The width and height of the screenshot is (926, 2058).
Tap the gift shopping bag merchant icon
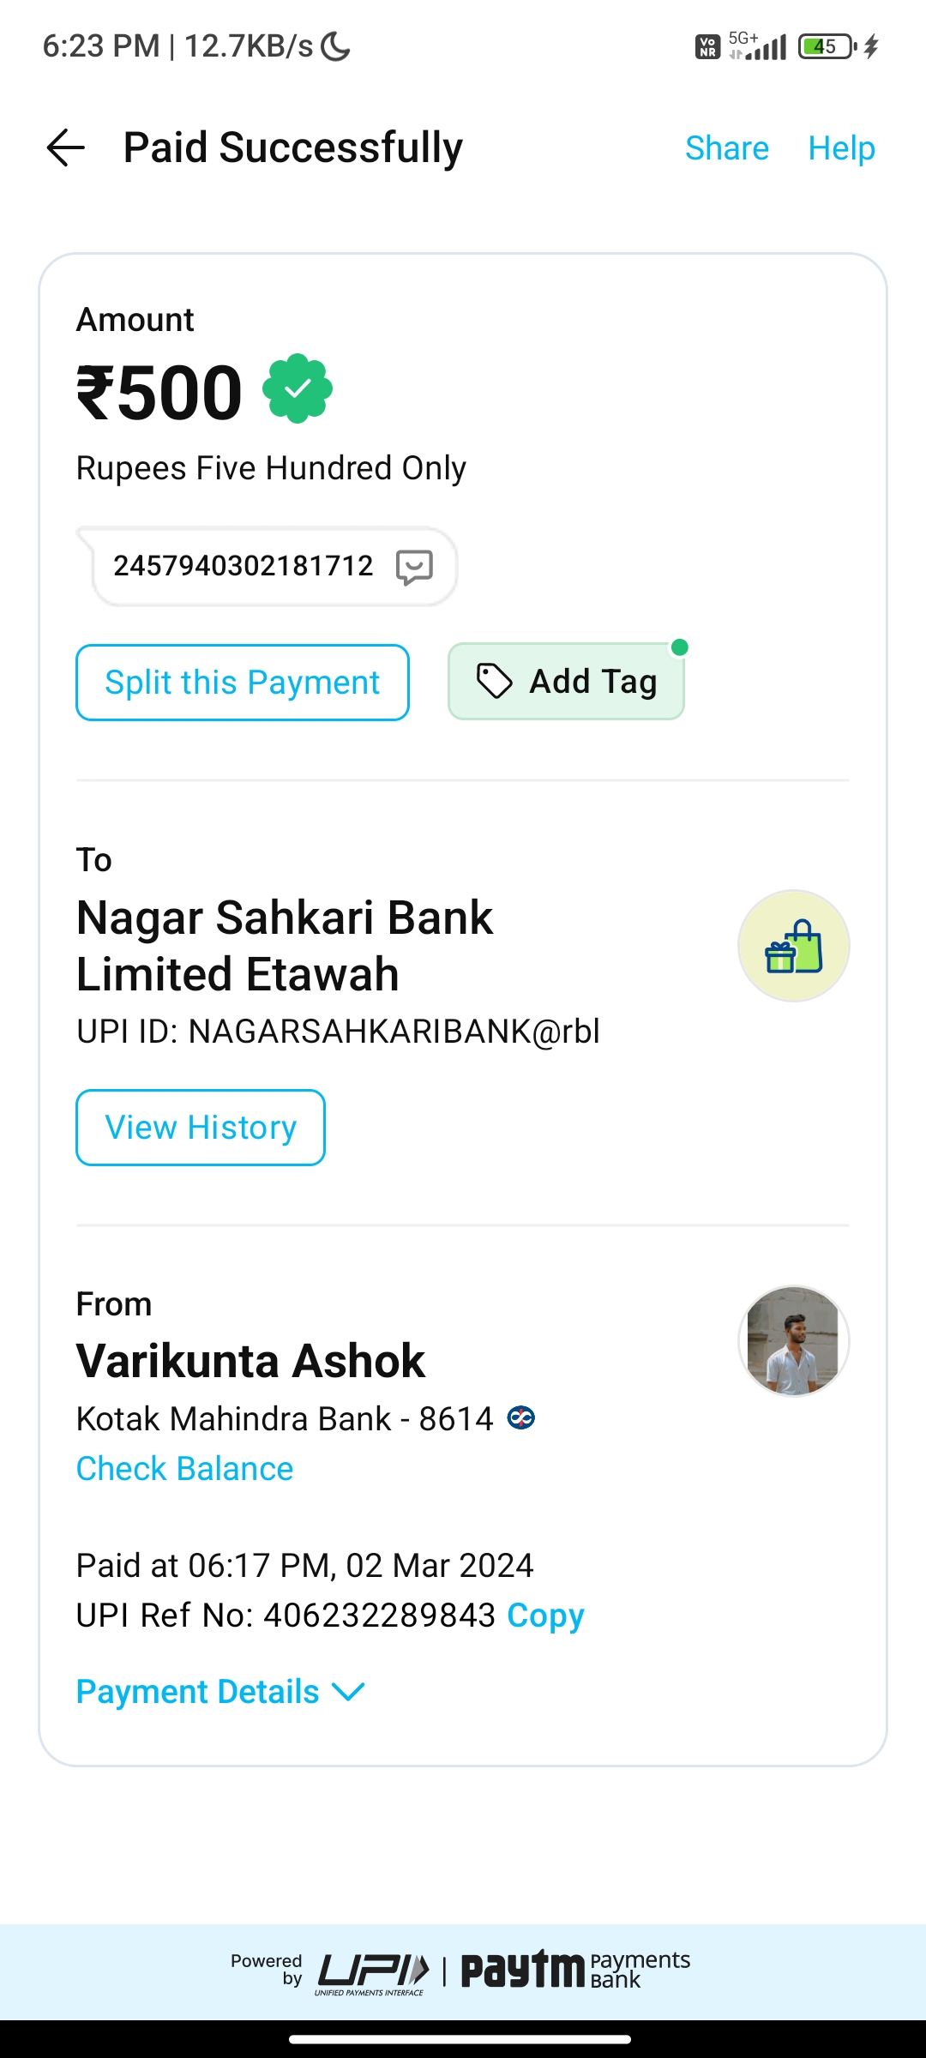tap(793, 946)
